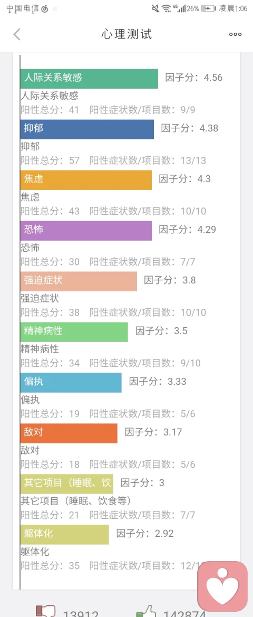
Task: Tap the green thumbs-up icon
Action: click(145, 611)
